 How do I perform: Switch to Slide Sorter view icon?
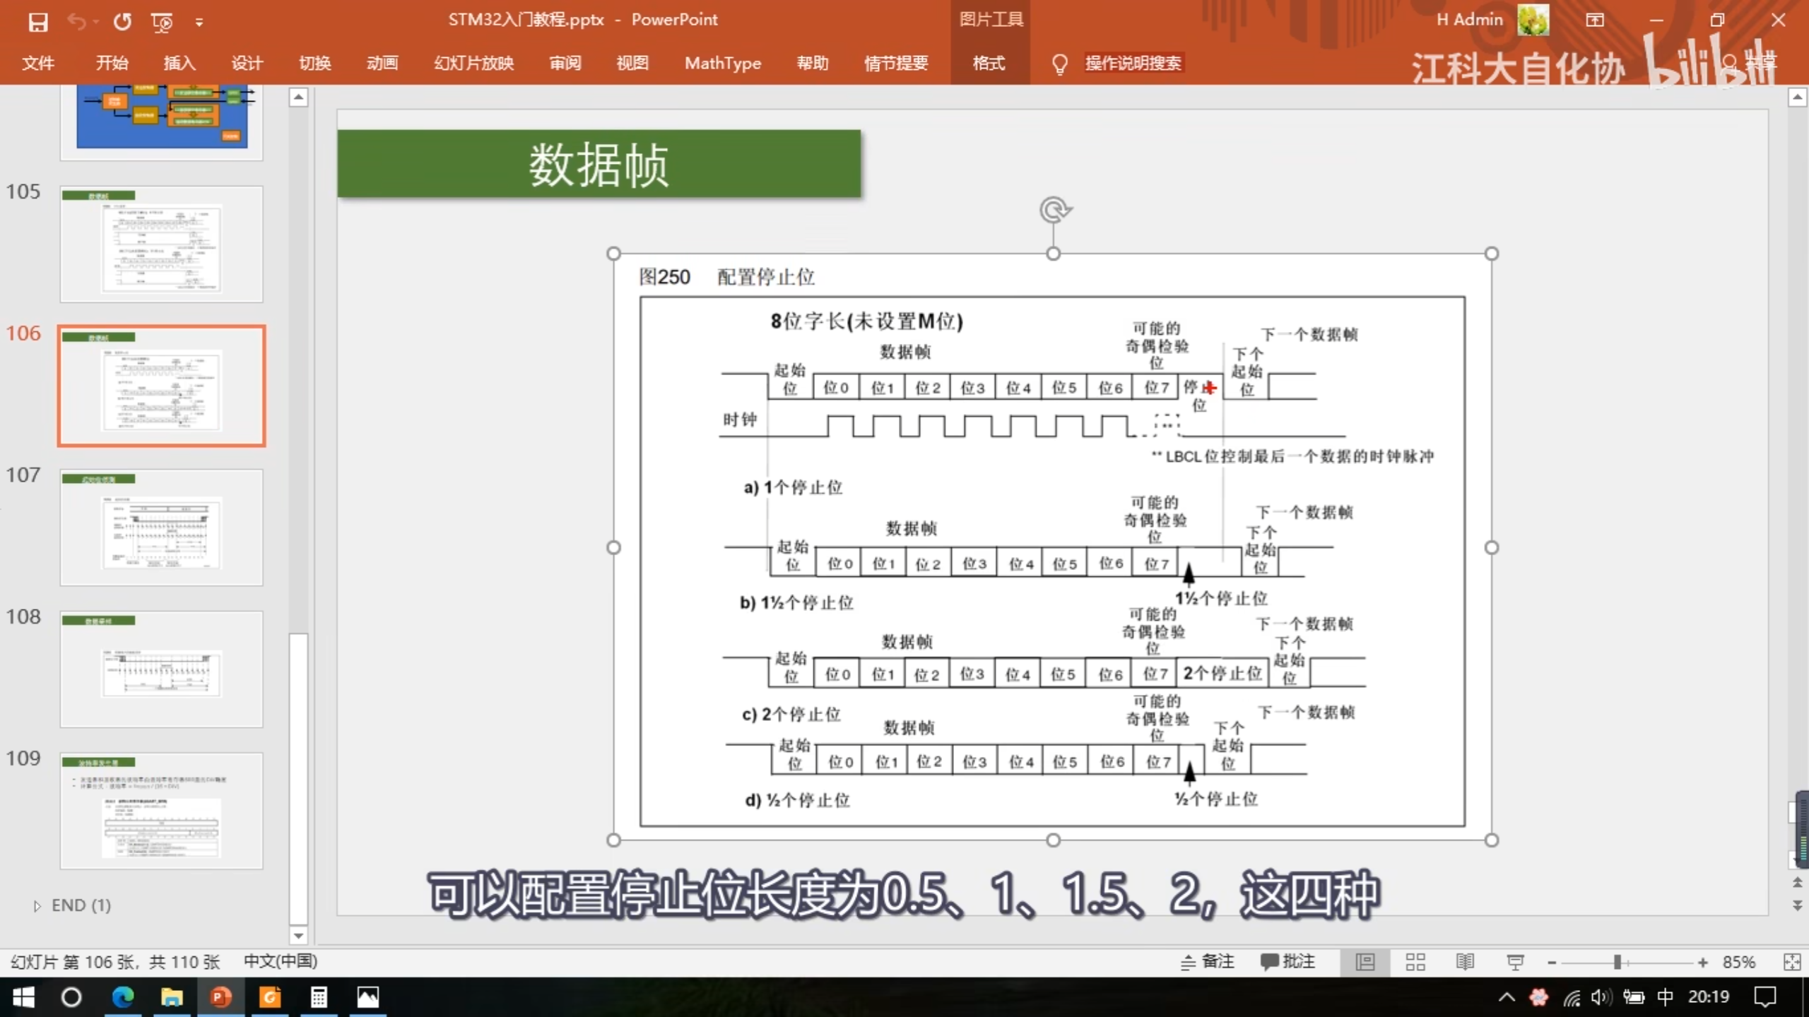click(1415, 962)
